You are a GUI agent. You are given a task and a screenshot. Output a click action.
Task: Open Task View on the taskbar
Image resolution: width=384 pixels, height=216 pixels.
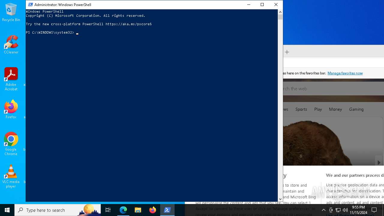coord(108,210)
